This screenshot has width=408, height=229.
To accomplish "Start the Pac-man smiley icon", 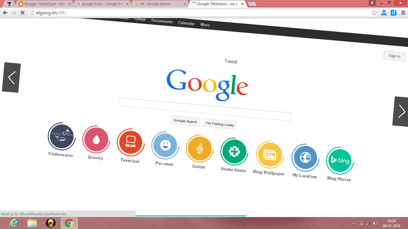I will click(165, 146).
